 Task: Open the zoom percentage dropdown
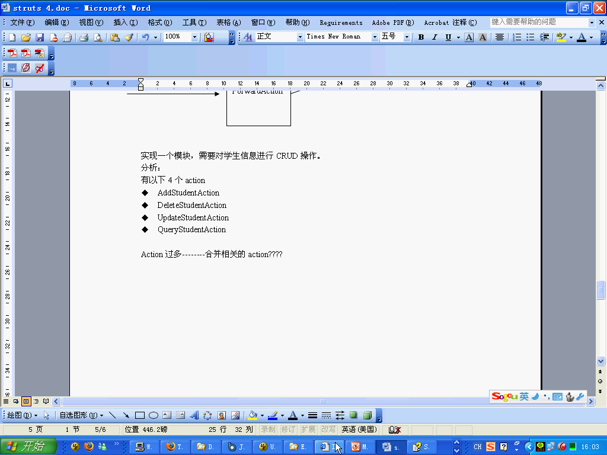tap(194, 37)
